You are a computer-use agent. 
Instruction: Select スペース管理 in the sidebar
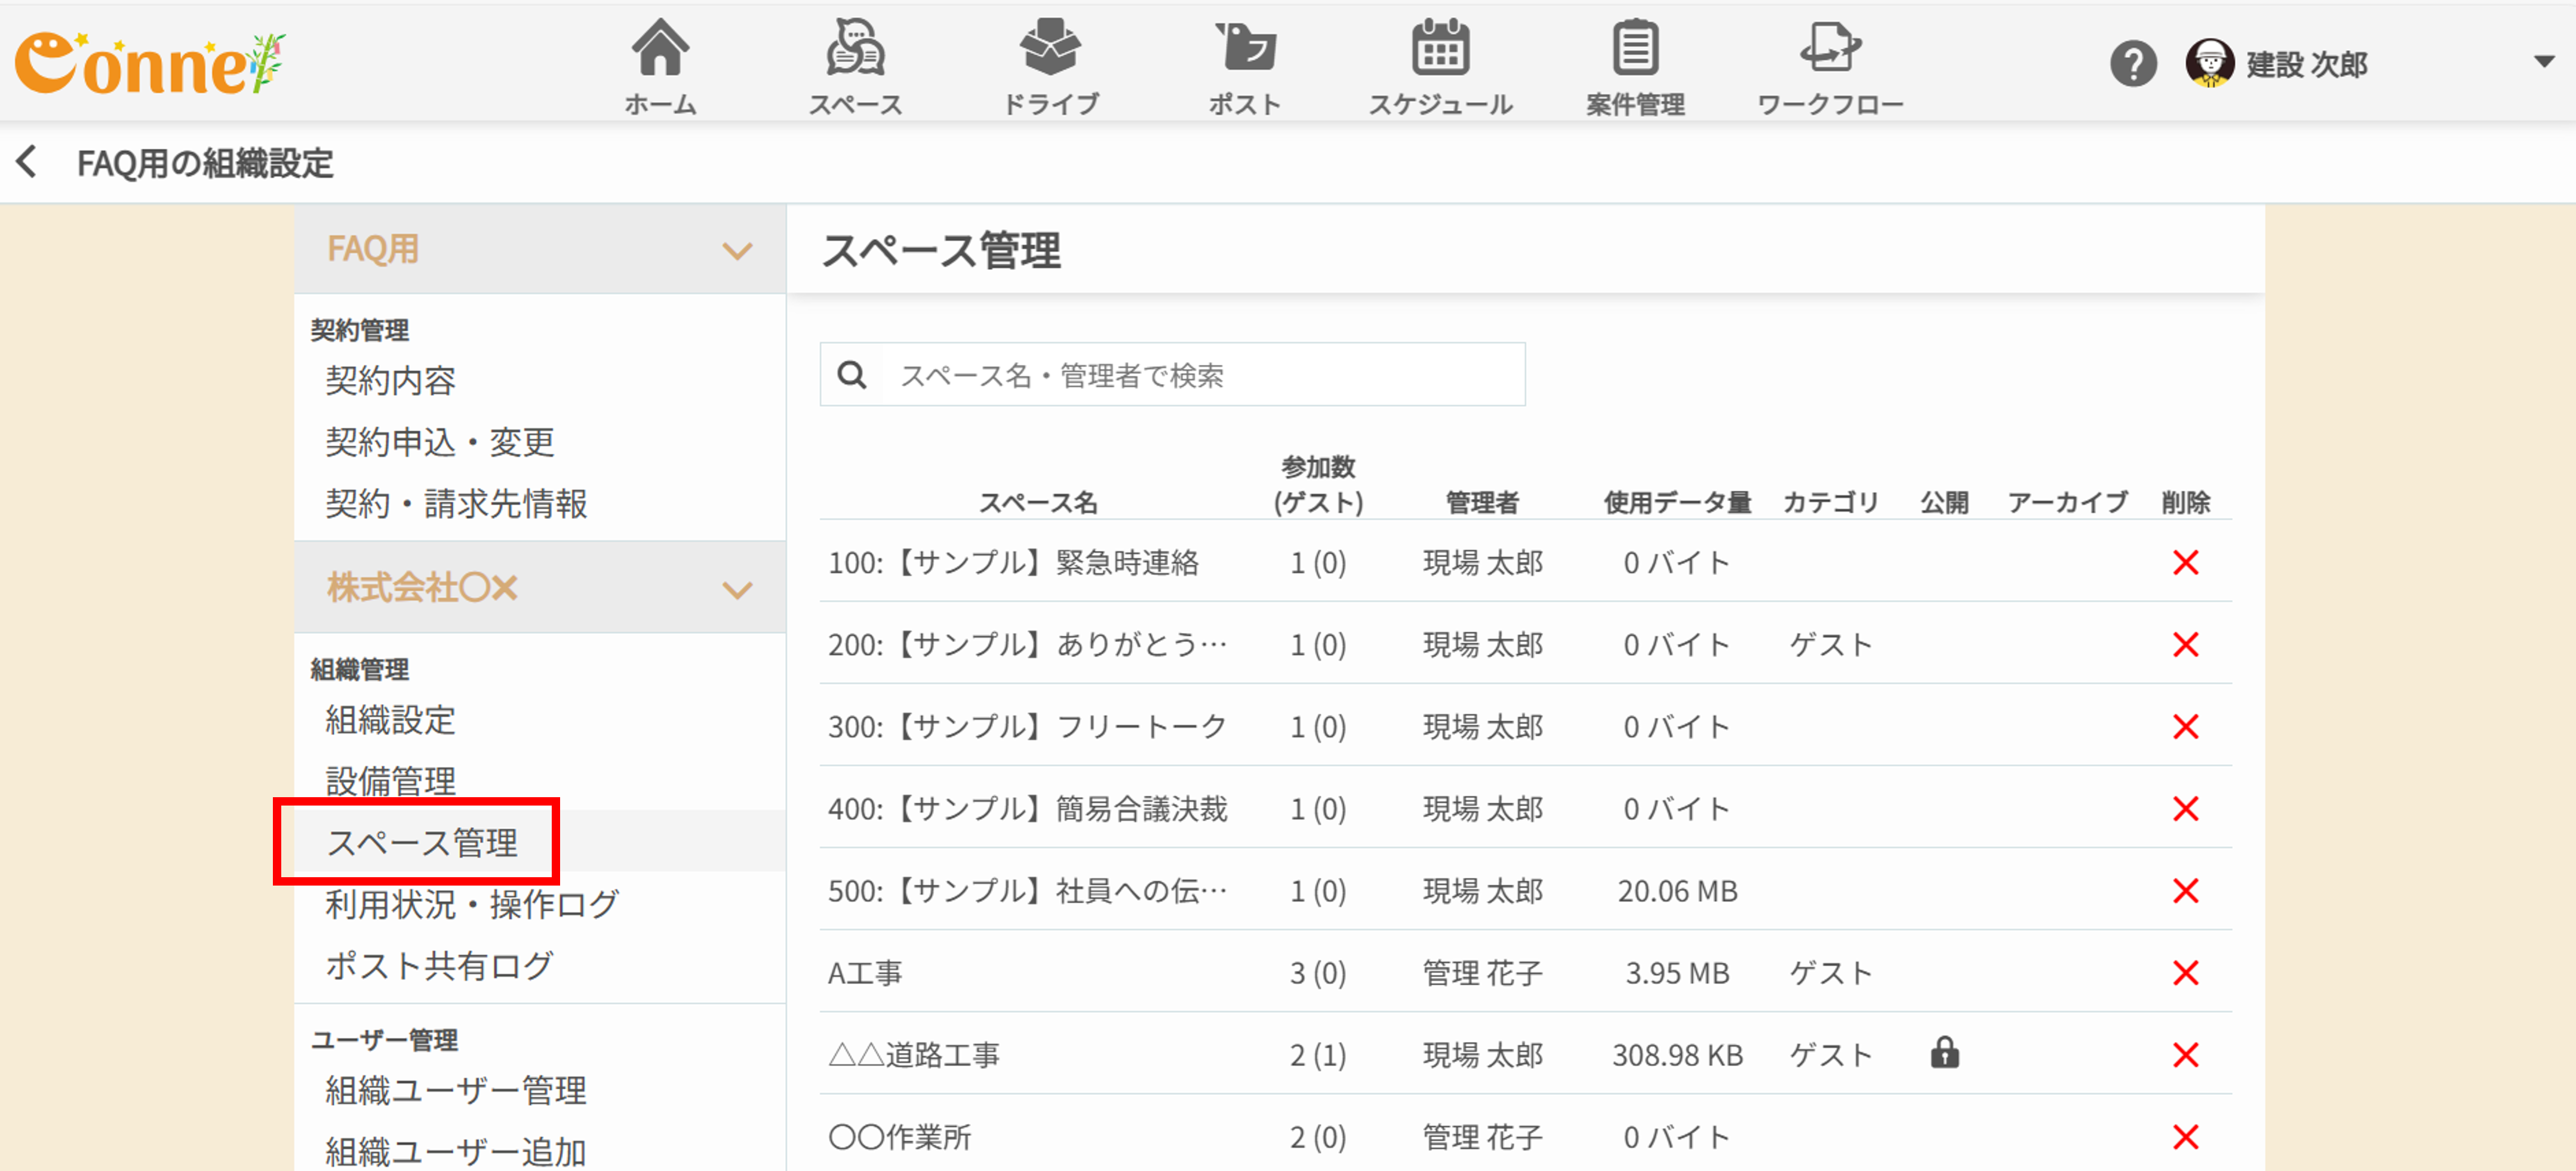[422, 842]
